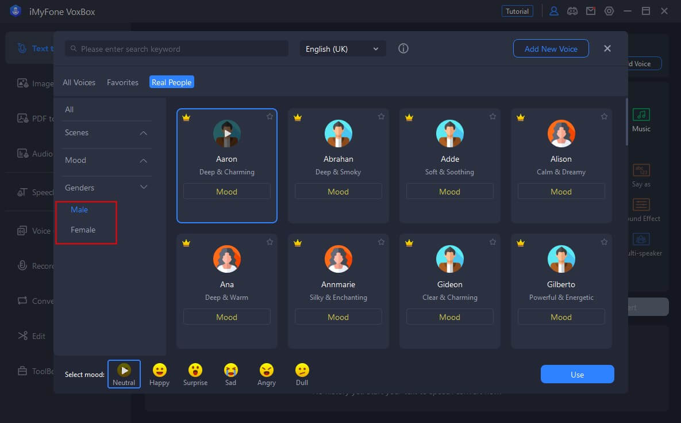This screenshot has width=681, height=423.
Task: Choose the Neutral mood
Action: 124,374
